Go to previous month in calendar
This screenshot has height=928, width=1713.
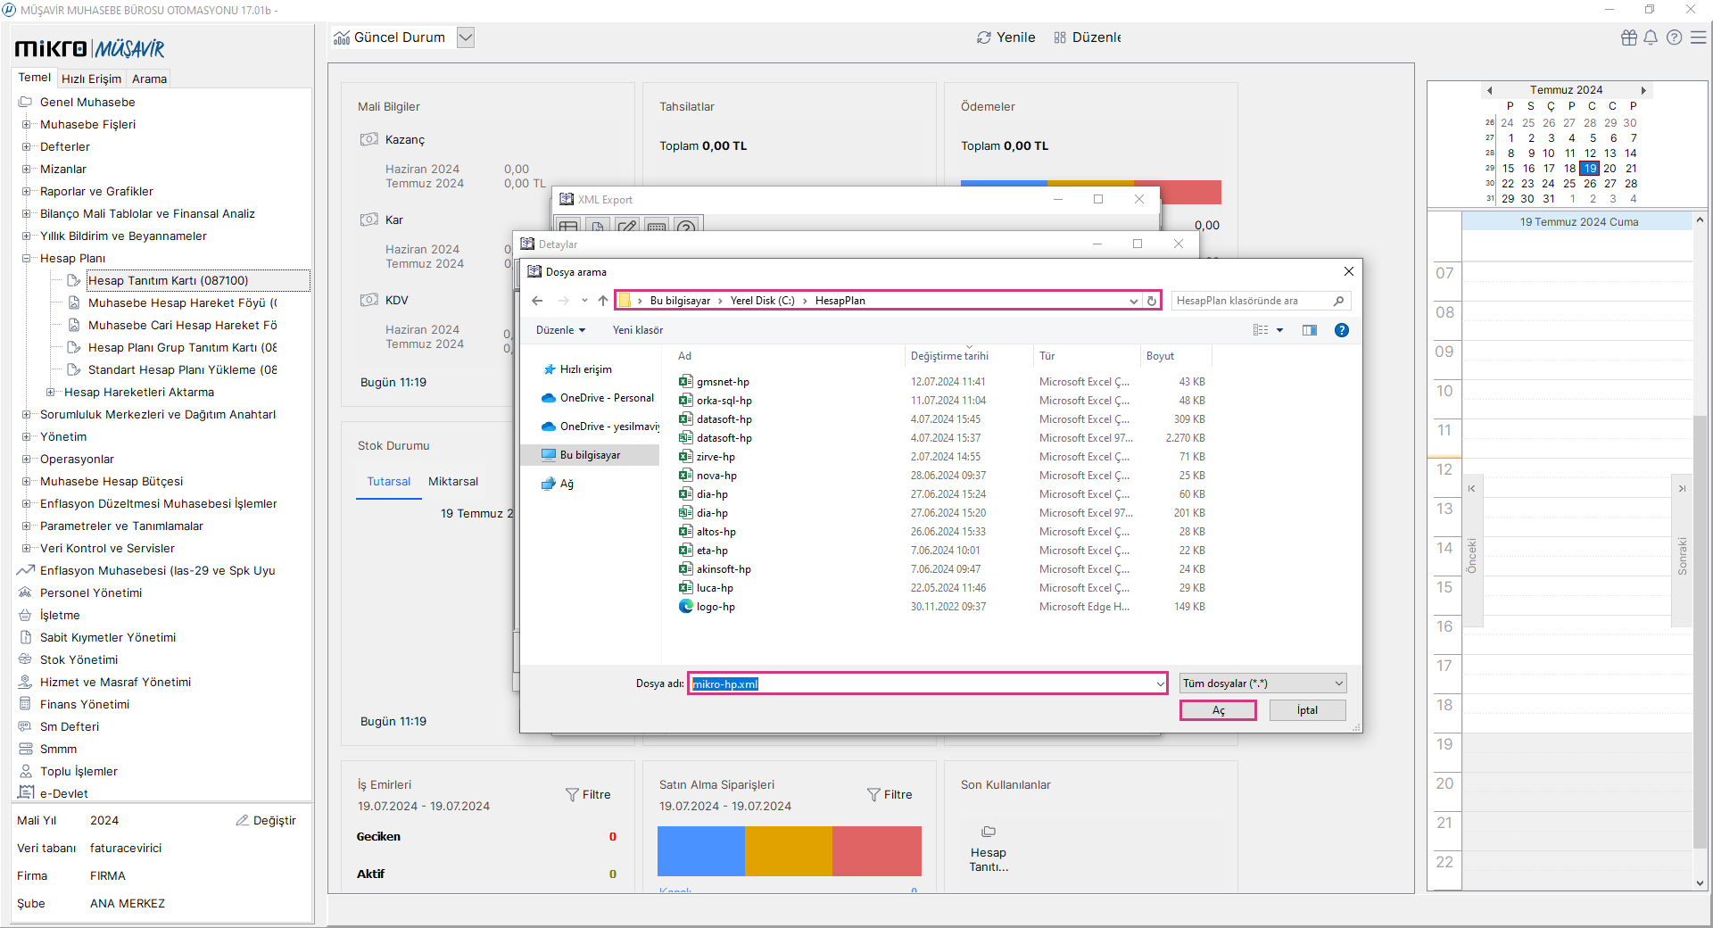[1489, 90]
